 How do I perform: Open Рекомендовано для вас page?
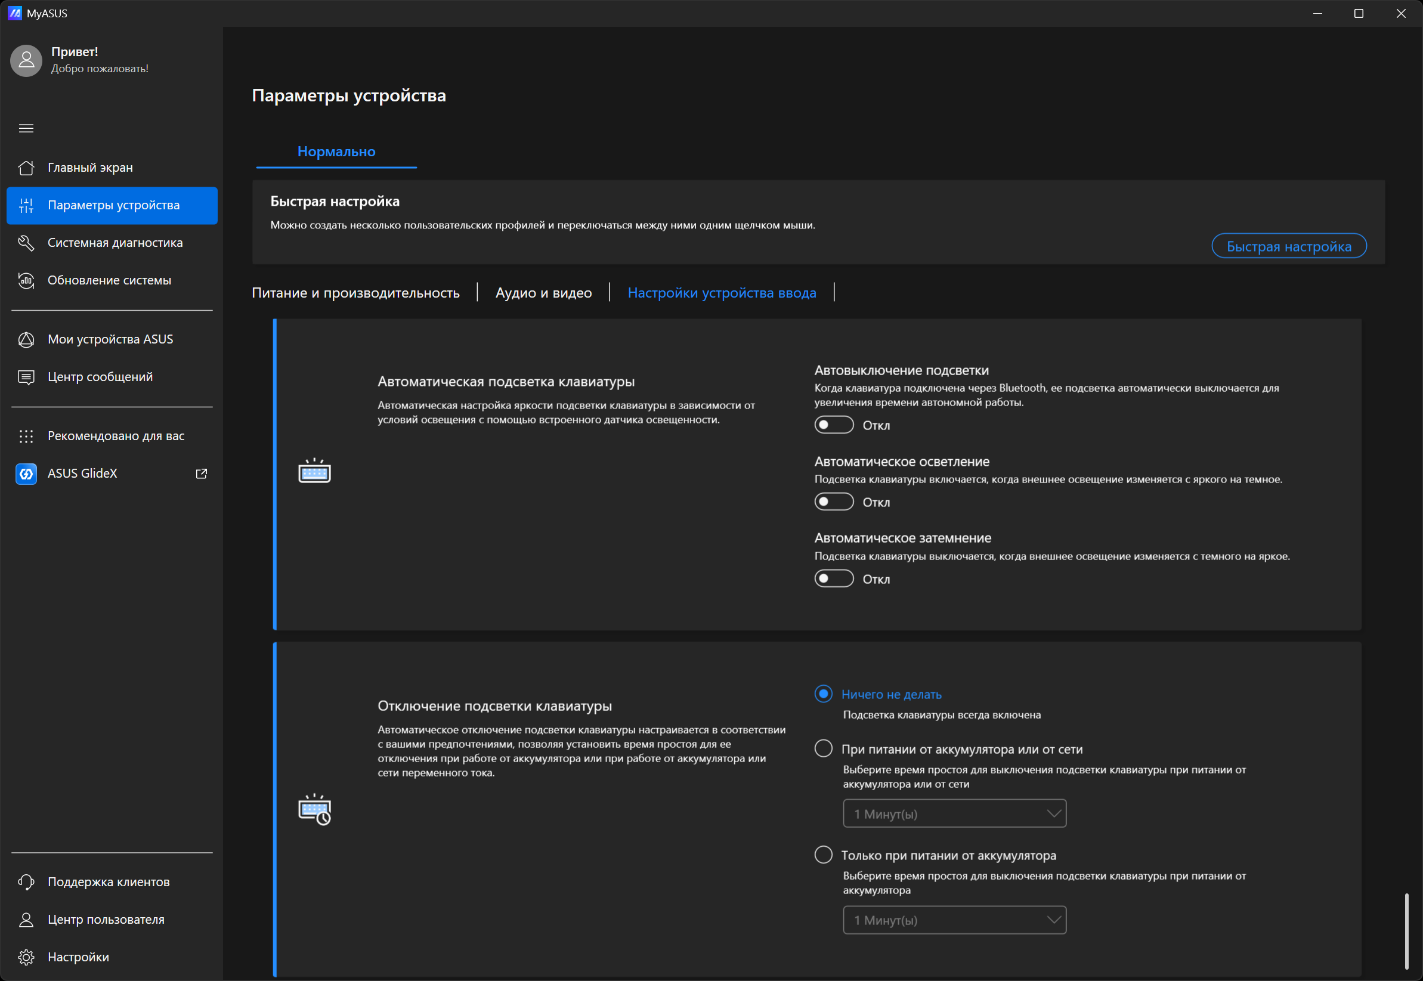tap(112, 436)
